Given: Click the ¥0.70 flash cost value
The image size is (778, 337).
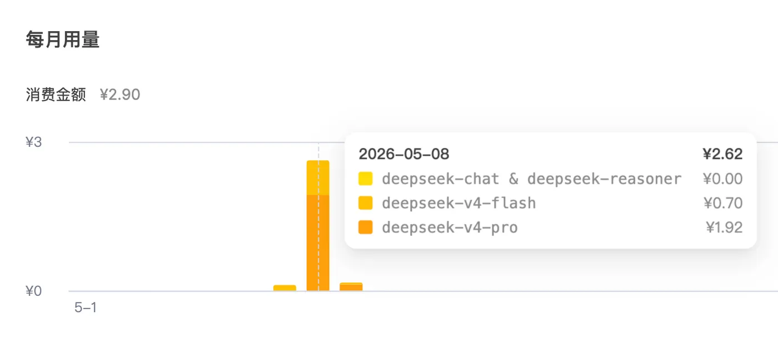Looking at the screenshot, I should point(723,203).
